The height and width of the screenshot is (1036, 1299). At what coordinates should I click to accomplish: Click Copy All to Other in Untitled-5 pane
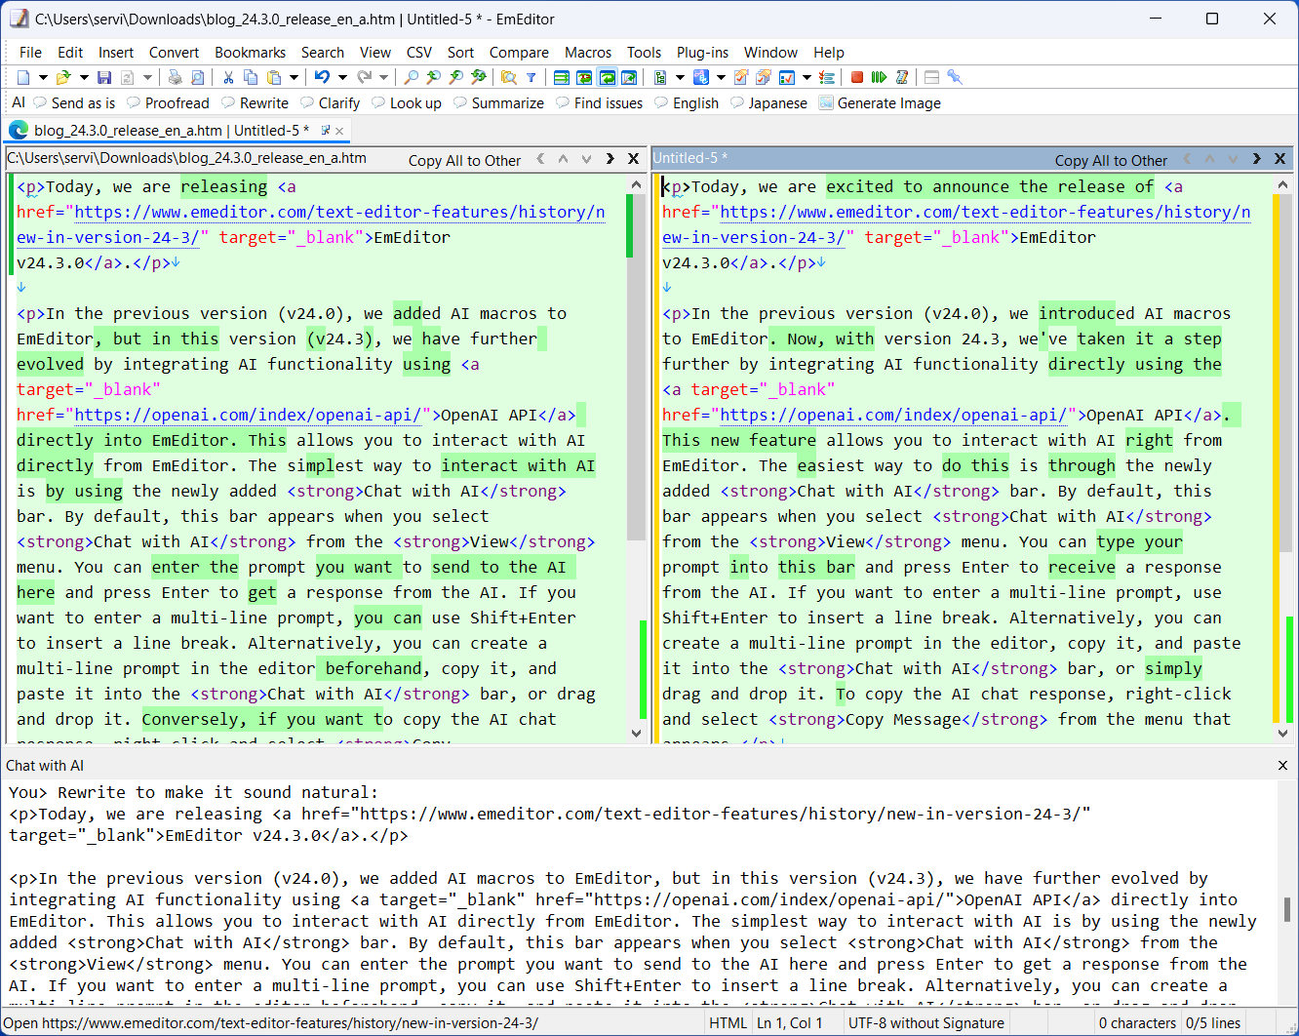1111,160
